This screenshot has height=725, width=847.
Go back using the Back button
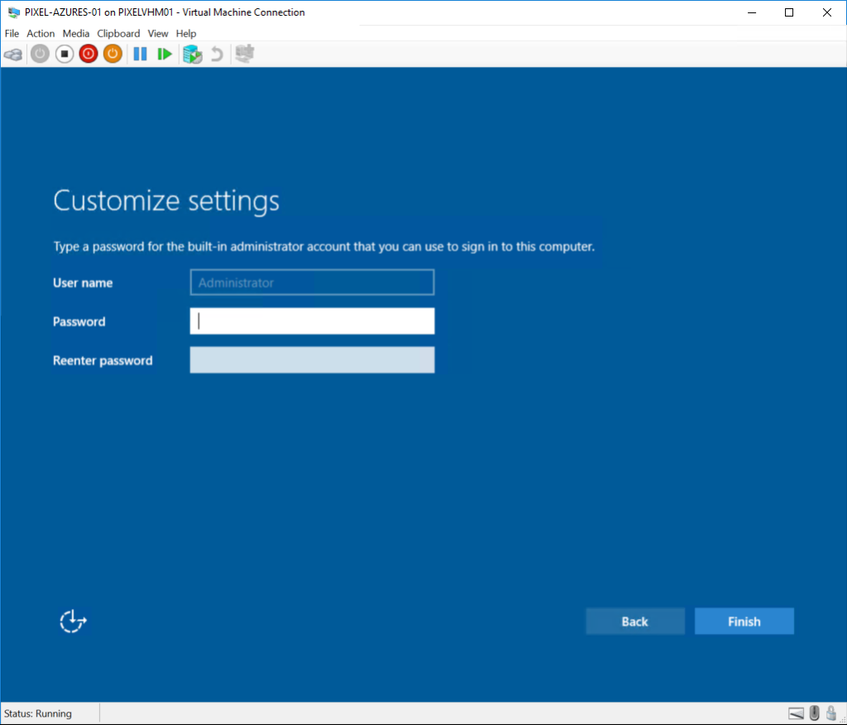(634, 621)
